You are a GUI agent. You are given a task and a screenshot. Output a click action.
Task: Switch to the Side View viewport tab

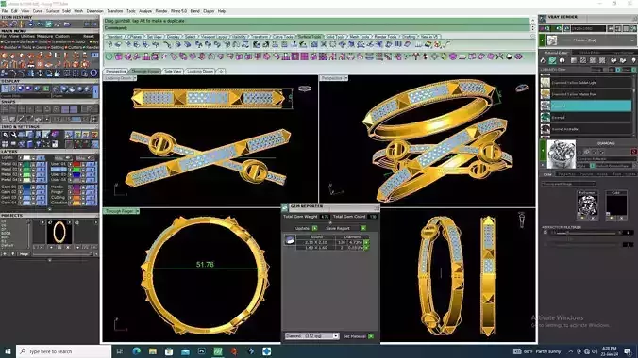173,71
